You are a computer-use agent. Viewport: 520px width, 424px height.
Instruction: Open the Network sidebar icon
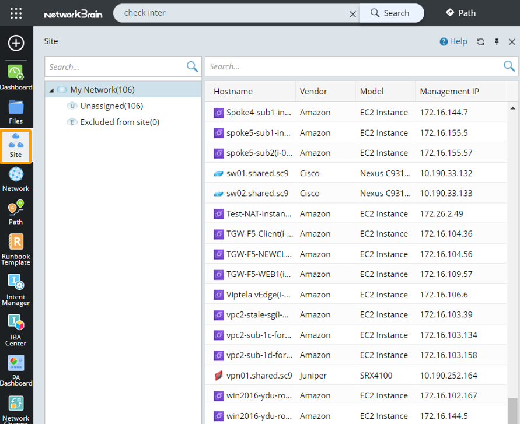16,179
